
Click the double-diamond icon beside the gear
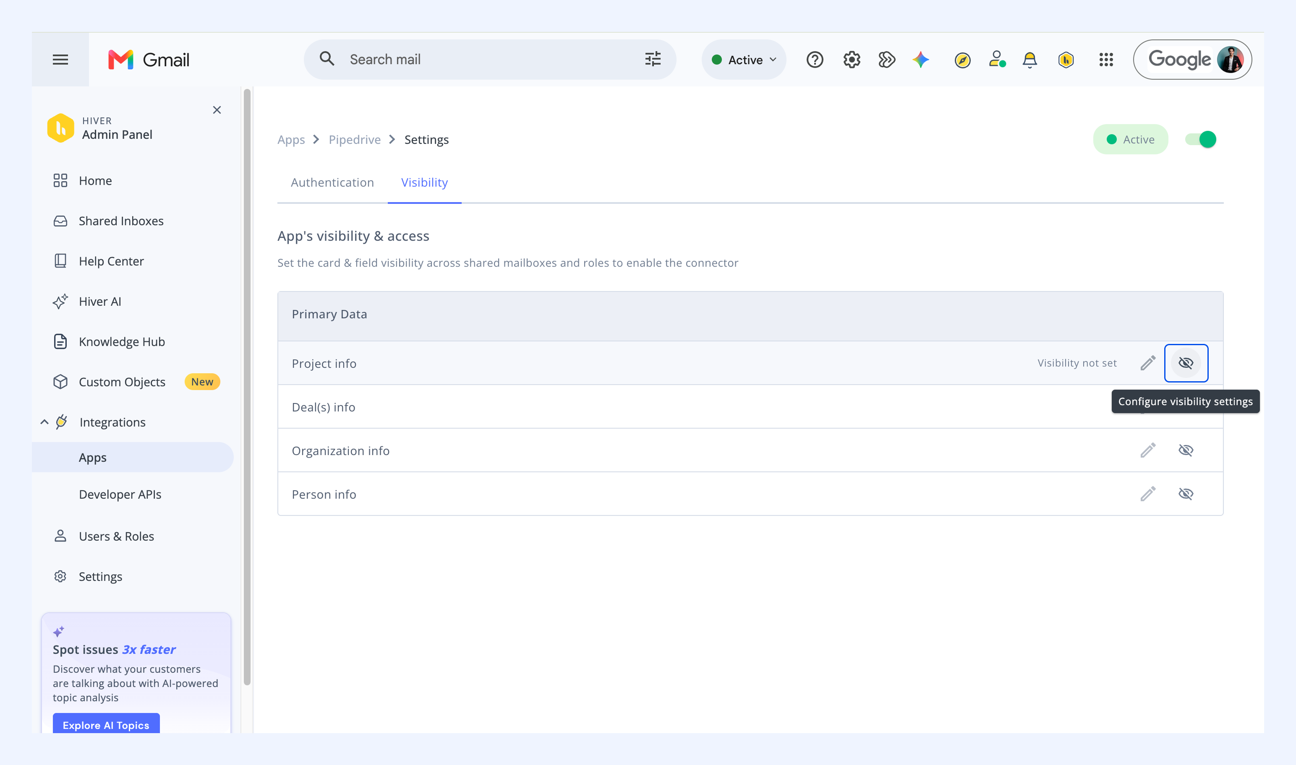(886, 60)
